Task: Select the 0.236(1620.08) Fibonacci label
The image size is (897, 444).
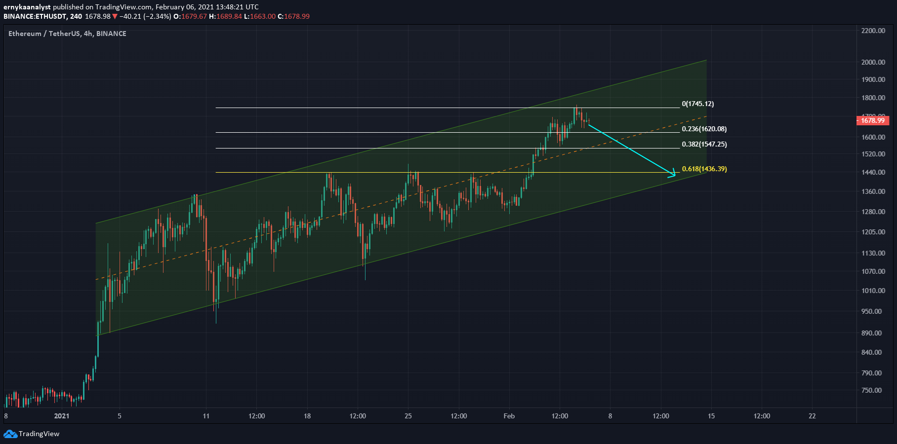Action: pos(704,129)
